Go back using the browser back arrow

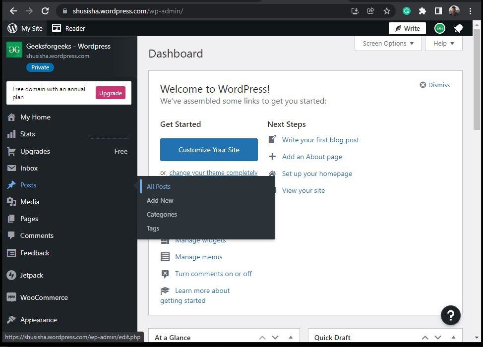tap(13, 11)
